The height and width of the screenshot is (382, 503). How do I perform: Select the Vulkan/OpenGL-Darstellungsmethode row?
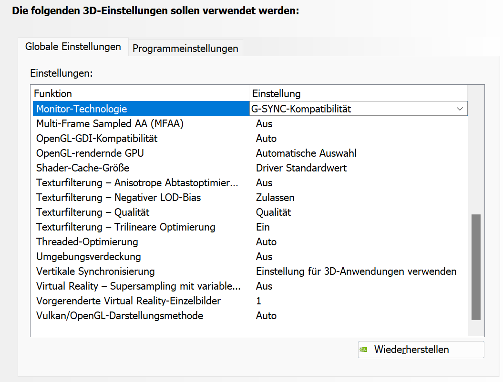[x=120, y=316]
